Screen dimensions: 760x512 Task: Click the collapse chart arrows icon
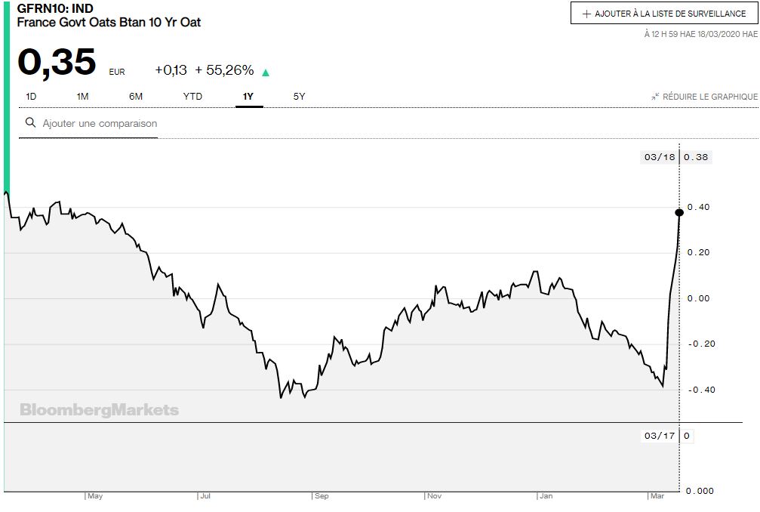pos(655,97)
